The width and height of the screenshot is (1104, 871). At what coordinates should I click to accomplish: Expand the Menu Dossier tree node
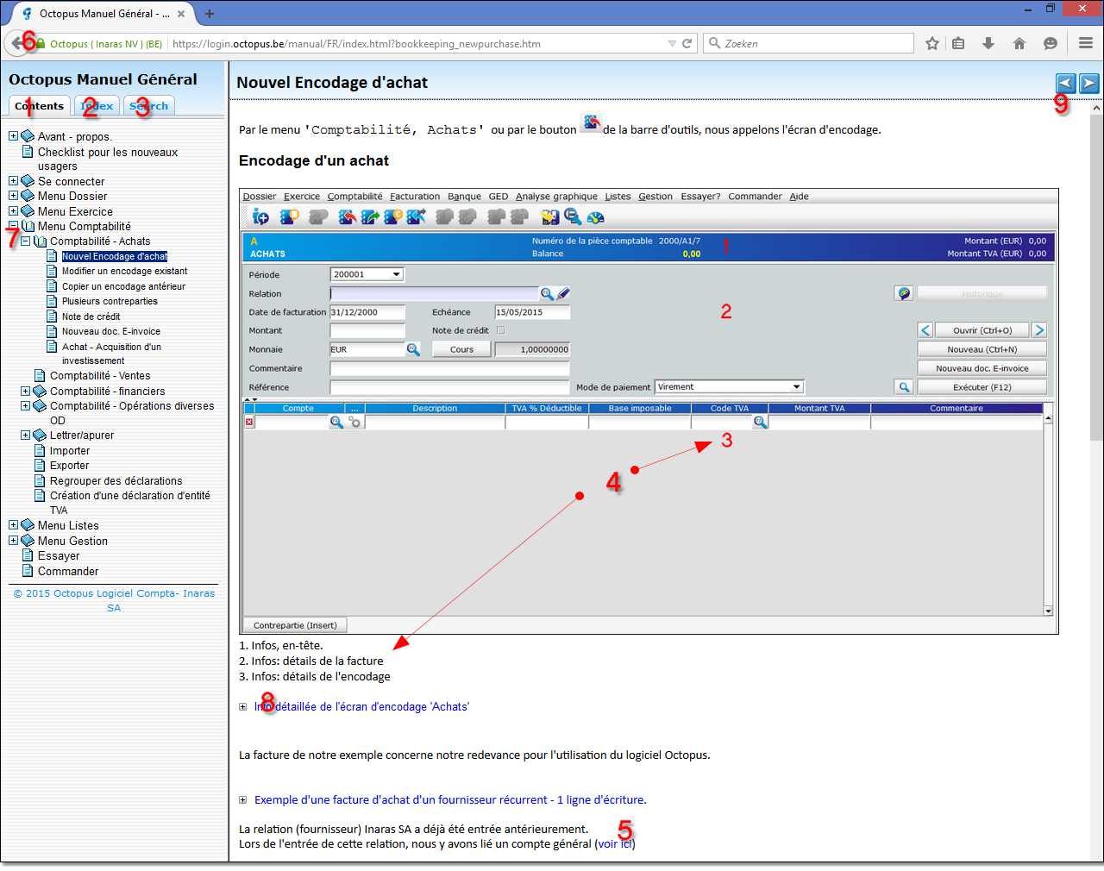13,196
